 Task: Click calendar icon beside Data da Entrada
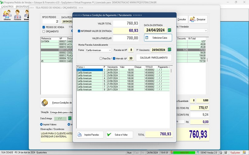(170, 30)
